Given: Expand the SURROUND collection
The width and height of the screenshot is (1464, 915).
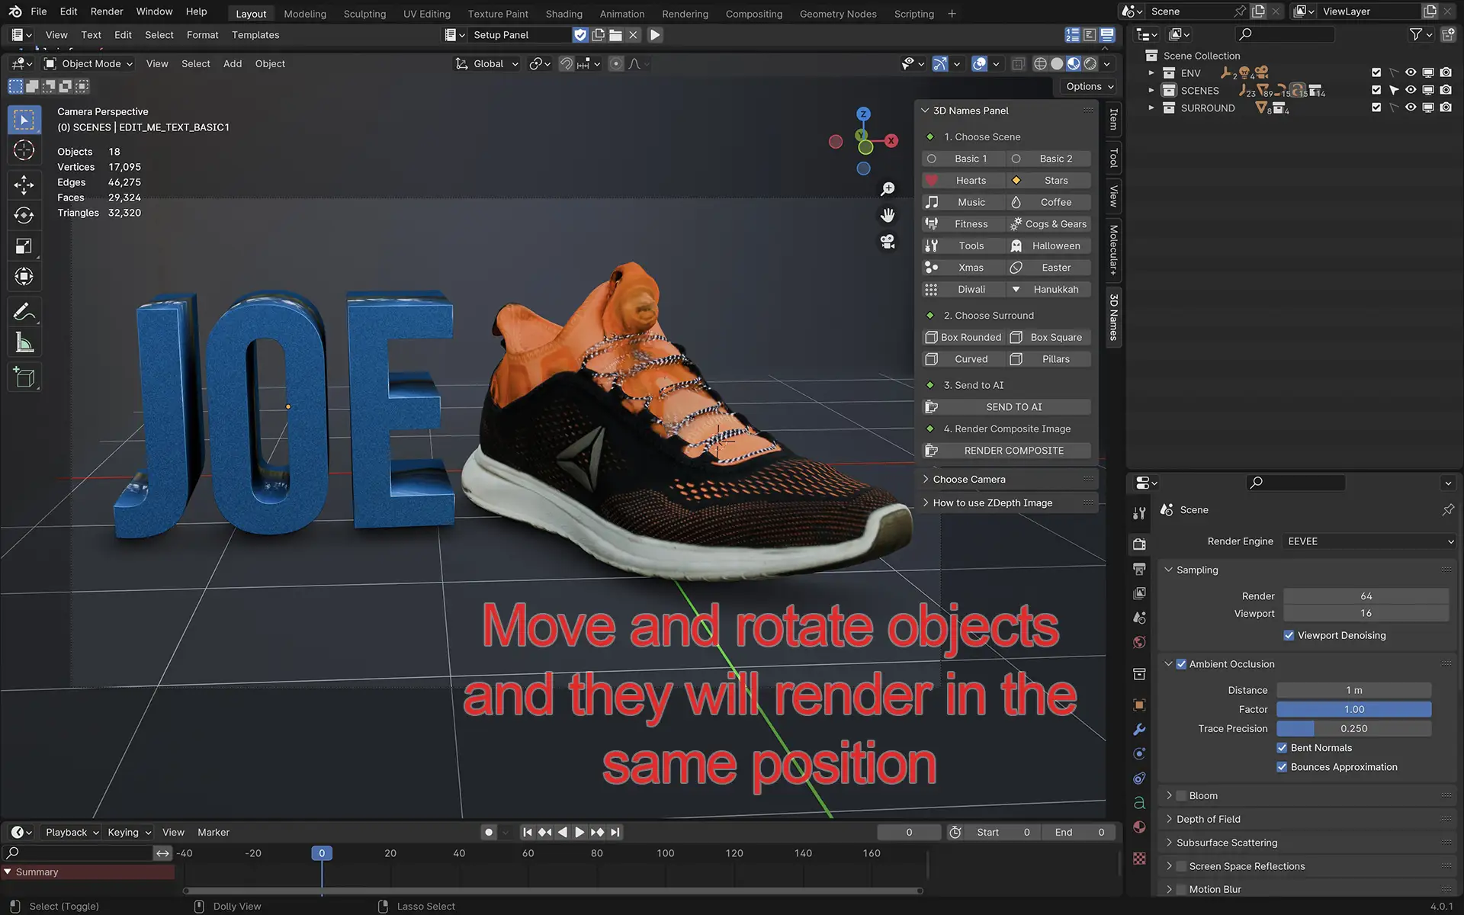Looking at the screenshot, I should (x=1151, y=108).
